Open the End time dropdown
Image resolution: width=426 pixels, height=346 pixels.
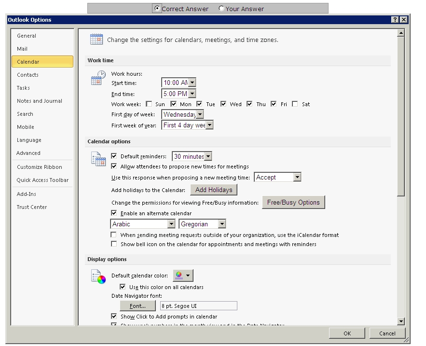coord(192,94)
